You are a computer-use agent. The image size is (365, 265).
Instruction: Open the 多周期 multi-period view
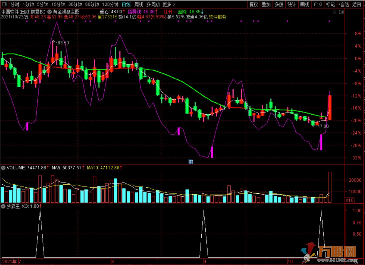153,4
